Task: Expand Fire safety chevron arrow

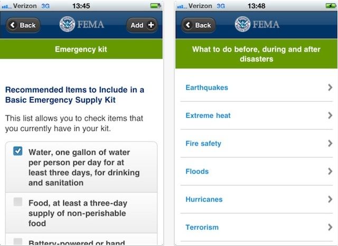Action: tap(330, 144)
